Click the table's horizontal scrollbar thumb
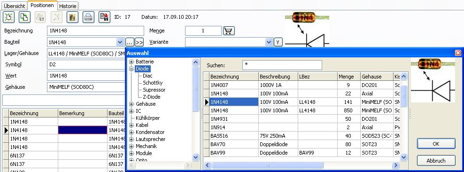This screenshot has height=172, width=464. pos(268,165)
